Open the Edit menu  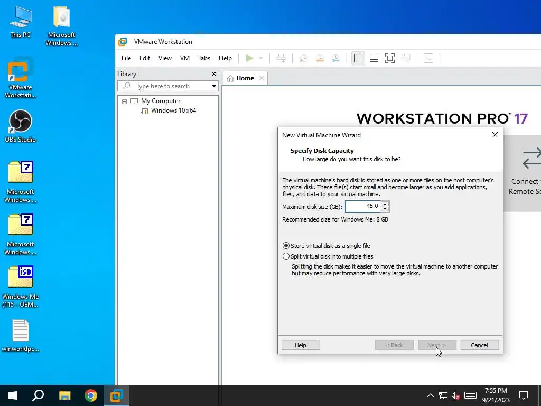coord(145,58)
